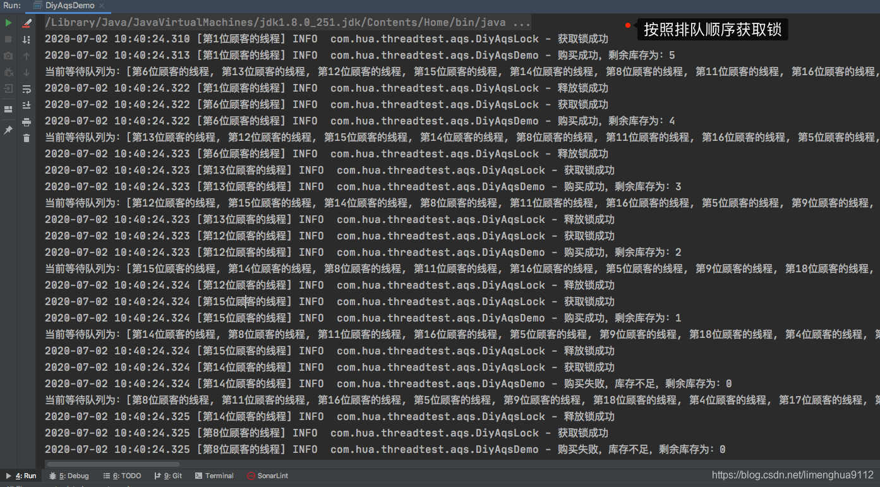Click the queue line starting with 第14位顾客的线程
This screenshot has width=880, height=487.
click(461, 335)
